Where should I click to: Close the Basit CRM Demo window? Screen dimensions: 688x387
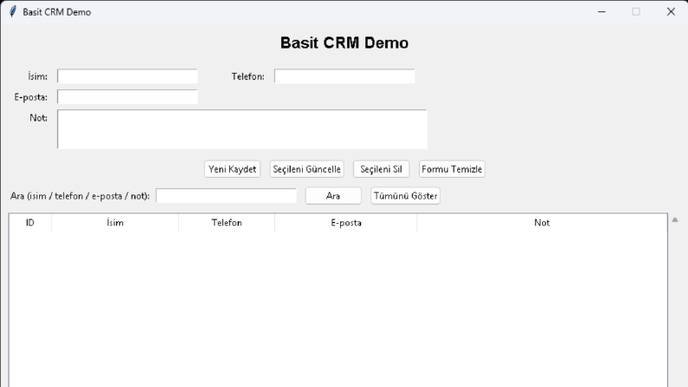[x=671, y=12]
